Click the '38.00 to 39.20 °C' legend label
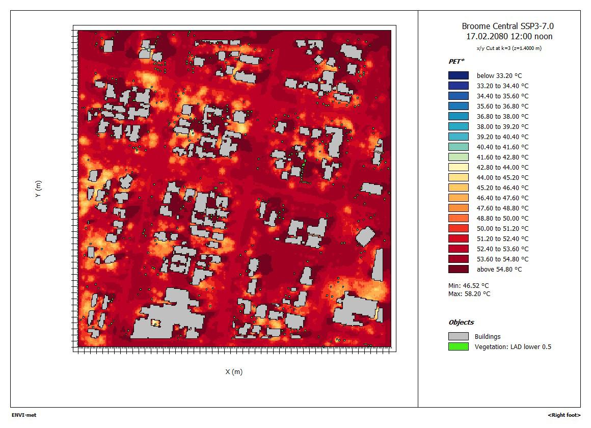Viewport: 591px width, 428px height. point(502,126)
